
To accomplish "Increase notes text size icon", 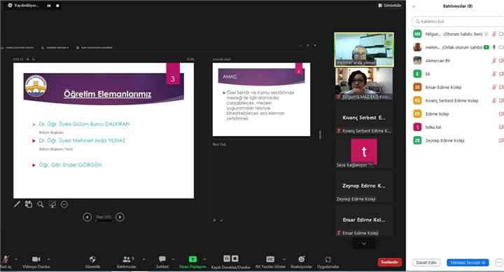I will pyautogui.click(x=214, y=220).
